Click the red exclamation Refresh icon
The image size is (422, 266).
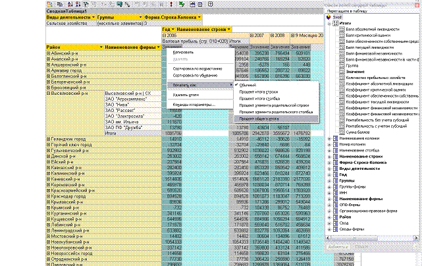[x=171, y=5]
